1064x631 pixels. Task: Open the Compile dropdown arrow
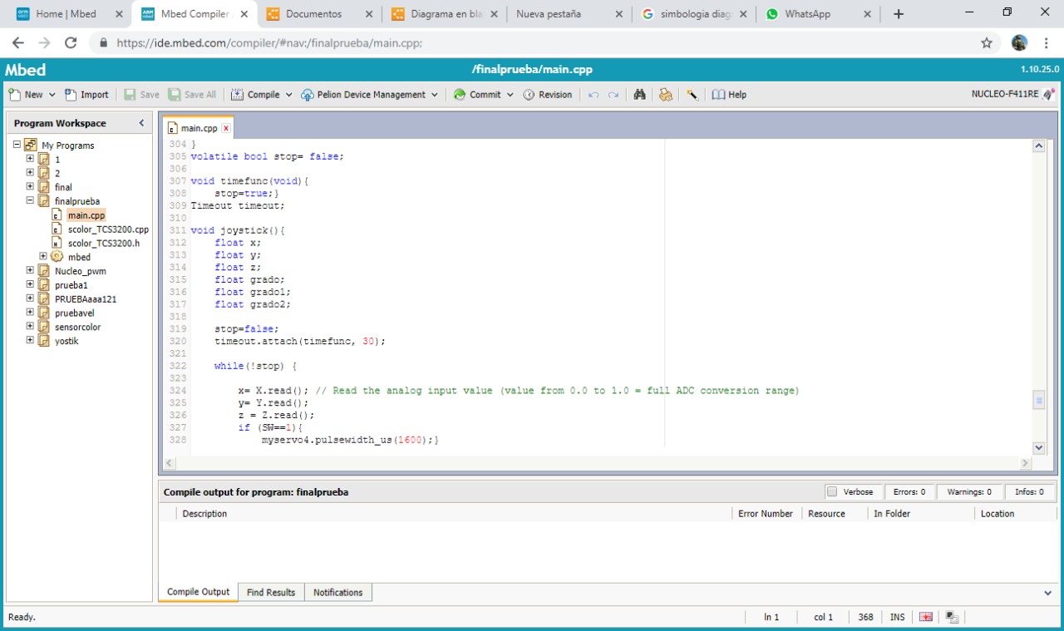289,95
